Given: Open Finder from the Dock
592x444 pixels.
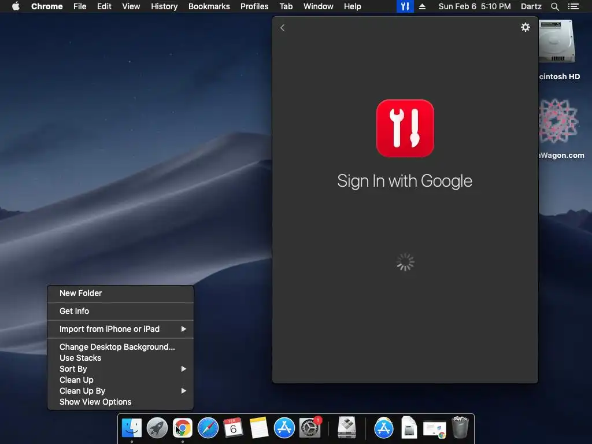Looking at the screenshot, I should (x=132, y=428).
